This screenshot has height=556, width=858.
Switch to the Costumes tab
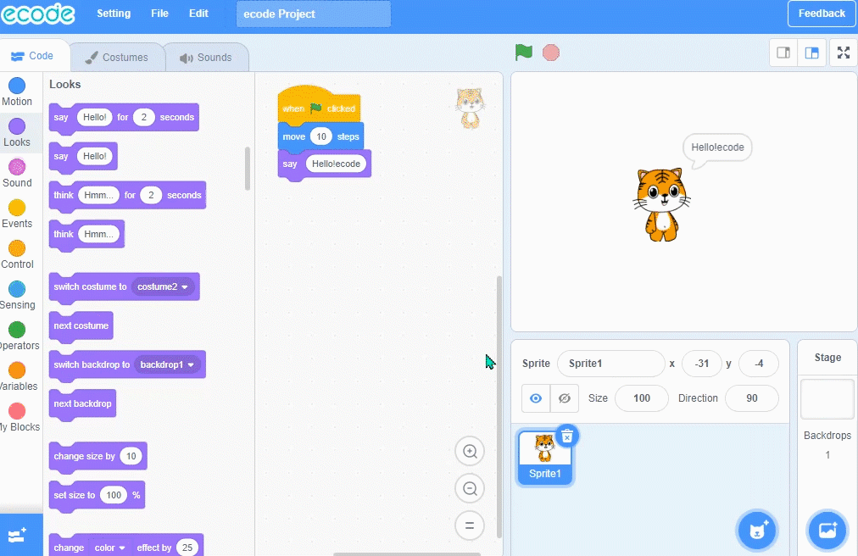pyautogui.click(x=117, y=58)
